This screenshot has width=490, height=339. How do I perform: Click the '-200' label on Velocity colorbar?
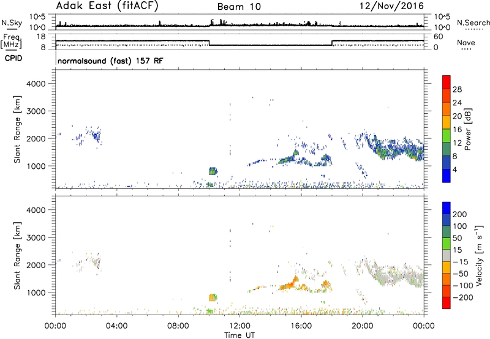click(x=463, y=297)
